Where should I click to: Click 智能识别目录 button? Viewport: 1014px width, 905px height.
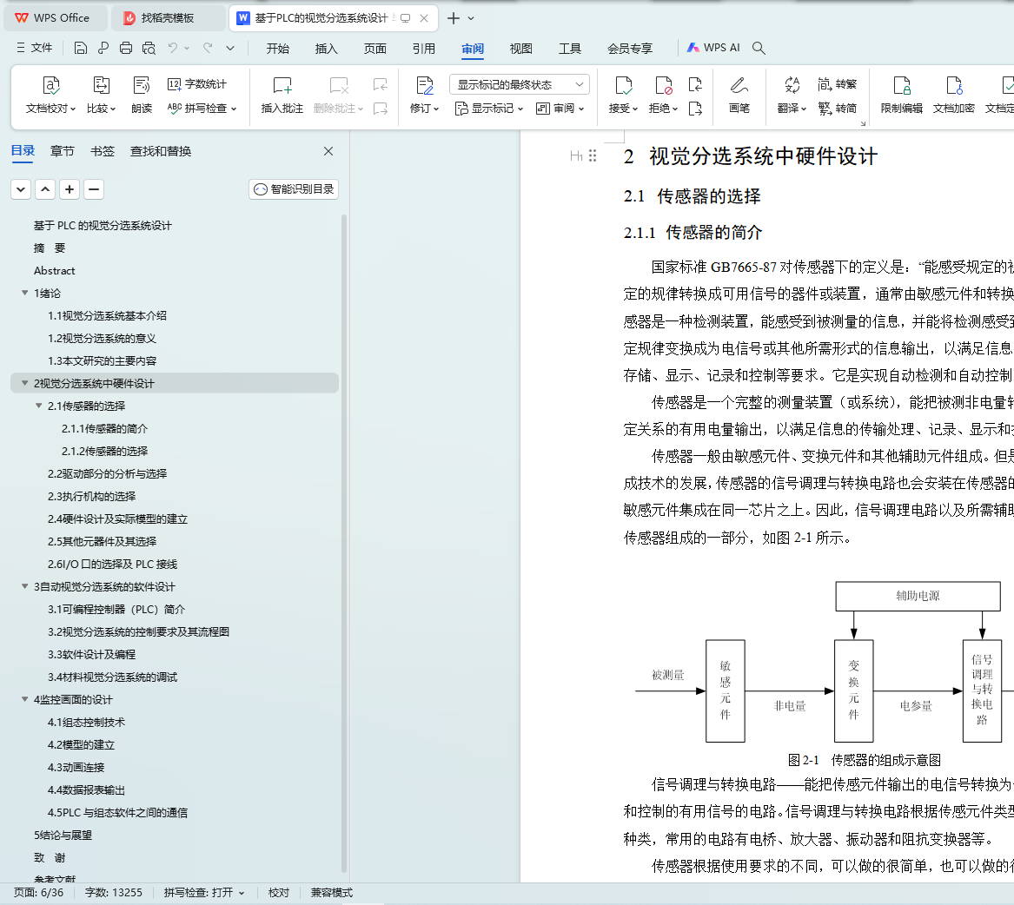294,189
